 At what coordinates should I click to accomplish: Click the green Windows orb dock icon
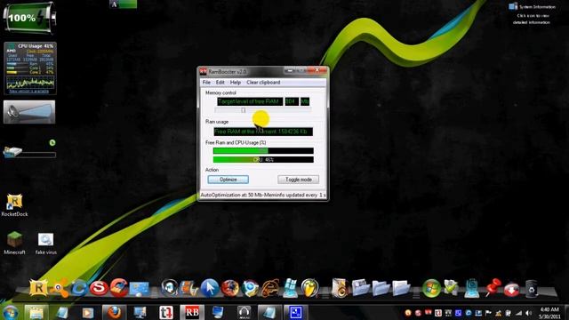[431, 288]
